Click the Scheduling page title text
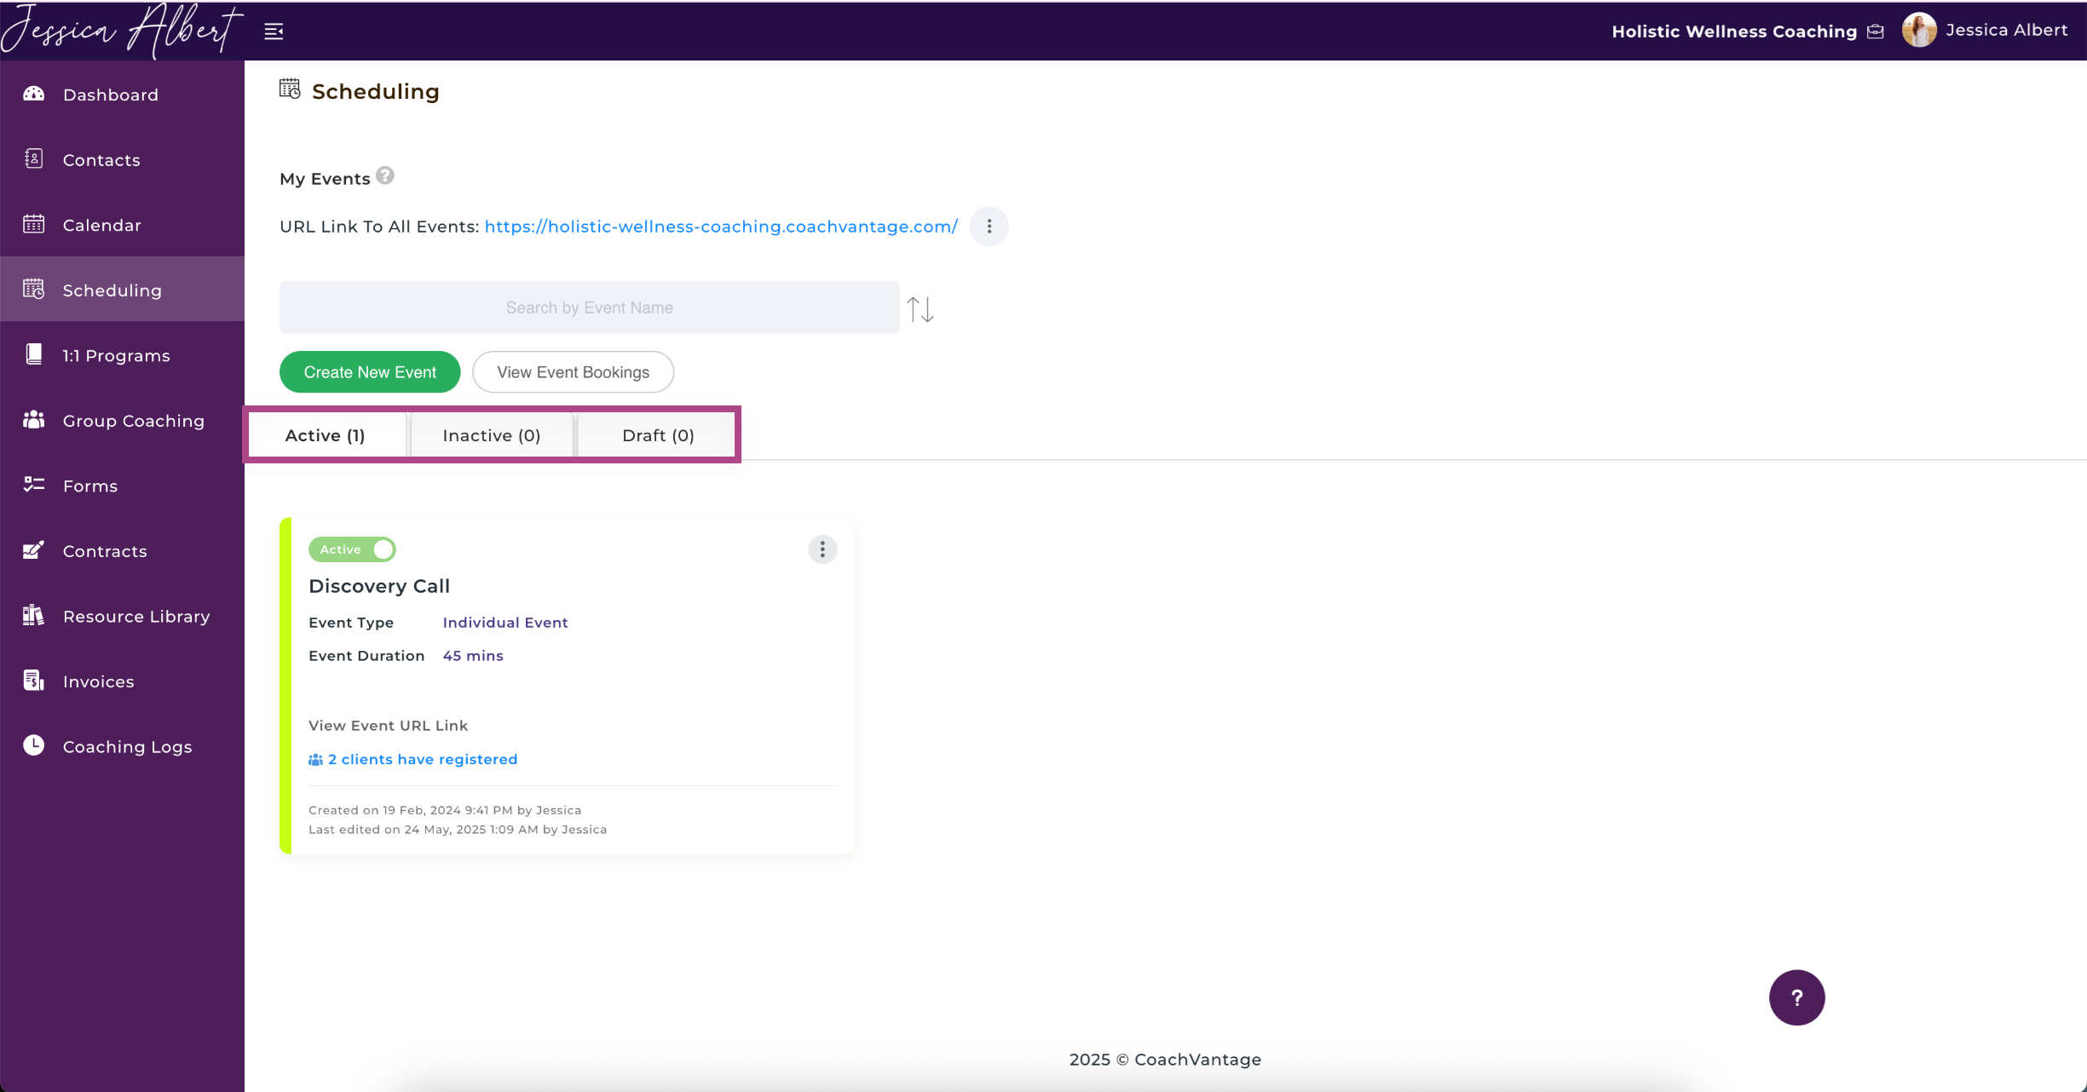Image resolution: width=2087 pixels, height=1092 pixels. click(376, 91)
